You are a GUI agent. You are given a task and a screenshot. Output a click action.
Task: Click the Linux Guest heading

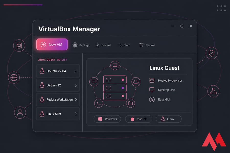click(x=164, y=68)
